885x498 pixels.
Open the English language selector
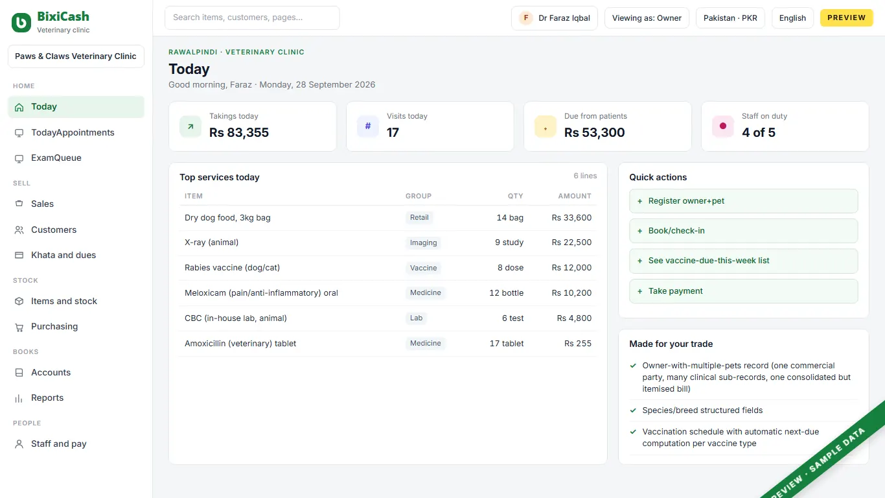792,18
